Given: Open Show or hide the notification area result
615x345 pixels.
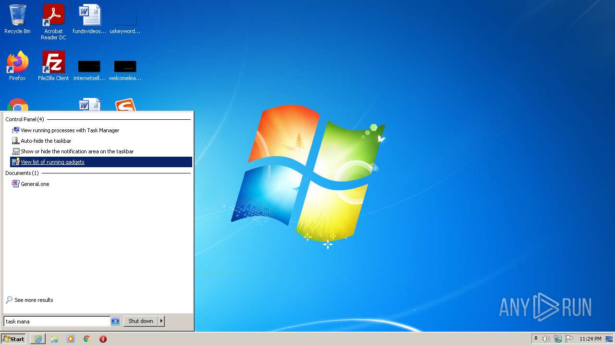Looking at the screenshot, I should (x=101, y=151).
